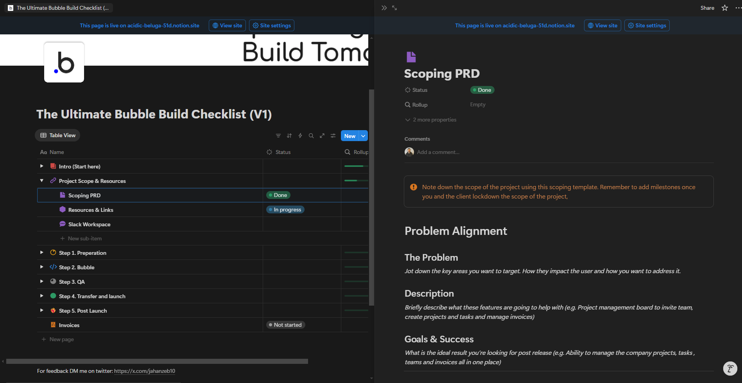Favorite page with the star icon

click(x=725, y=8)
